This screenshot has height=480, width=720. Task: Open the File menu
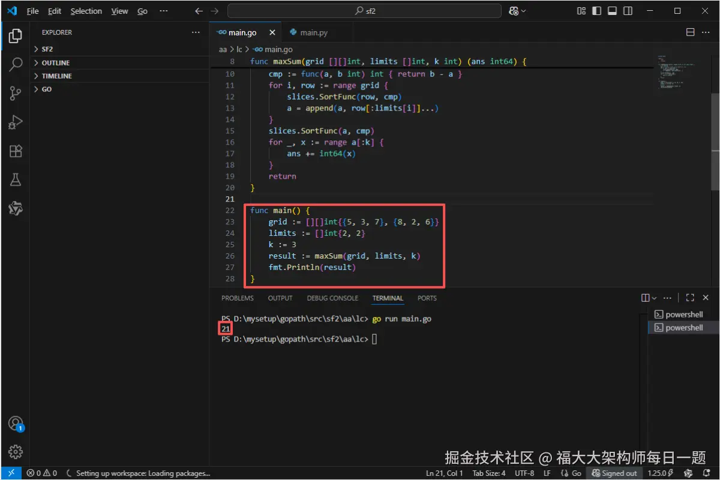[32, 11]
